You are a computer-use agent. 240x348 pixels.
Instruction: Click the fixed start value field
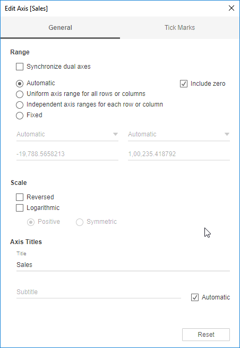point(67,154)
